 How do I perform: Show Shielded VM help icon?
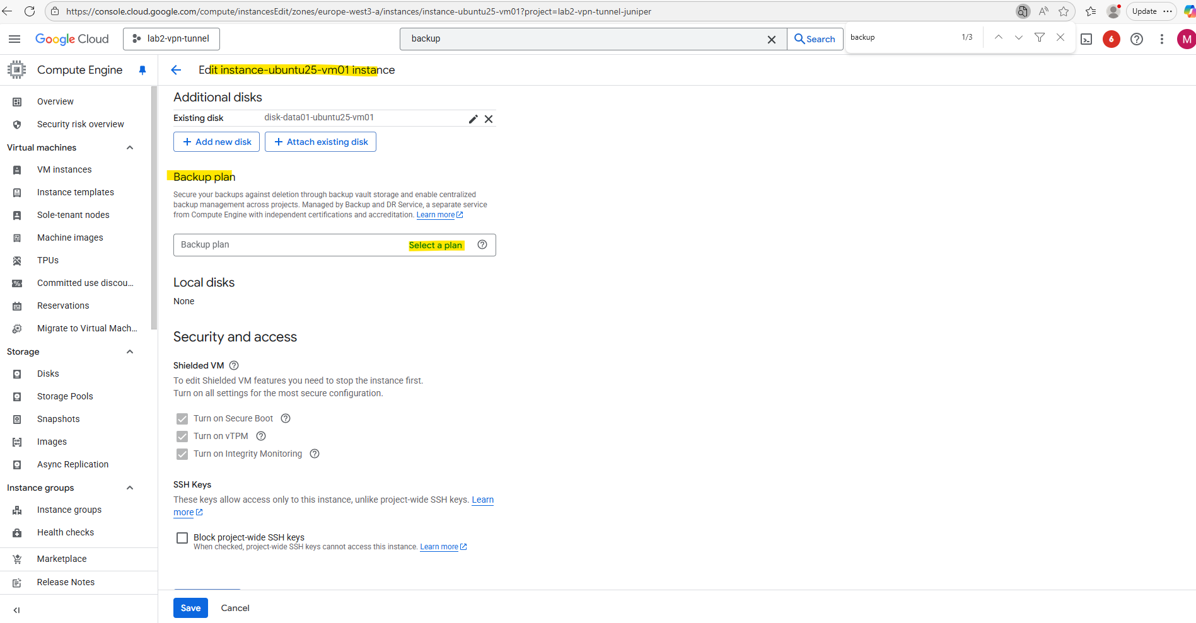234,365
